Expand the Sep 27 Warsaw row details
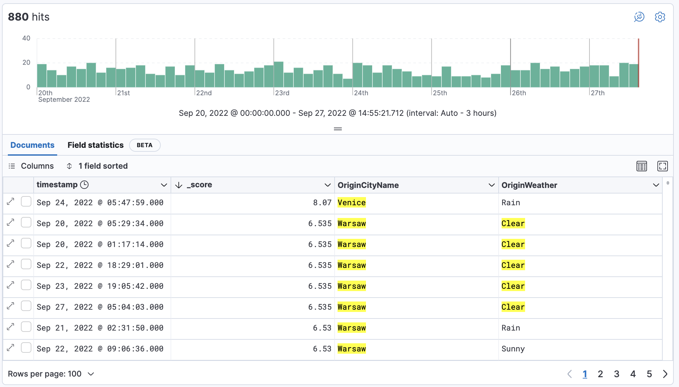This screenshot has height=387, width=679. coord(11,306)
